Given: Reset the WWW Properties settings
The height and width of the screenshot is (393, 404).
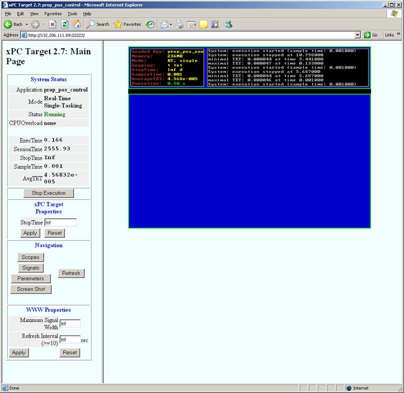Looking at the screenshot, I should pos(70,352).
